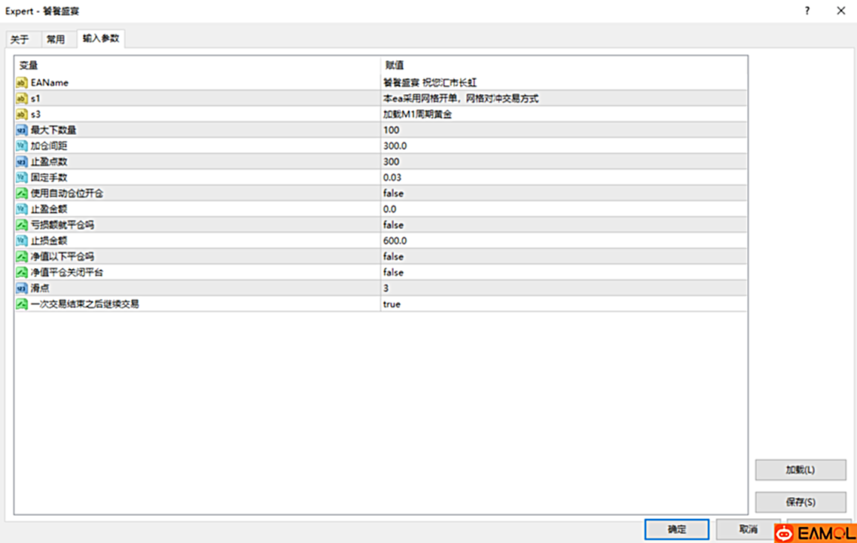Click the icon beside 止损金额 row

click(x=22, y=241)
